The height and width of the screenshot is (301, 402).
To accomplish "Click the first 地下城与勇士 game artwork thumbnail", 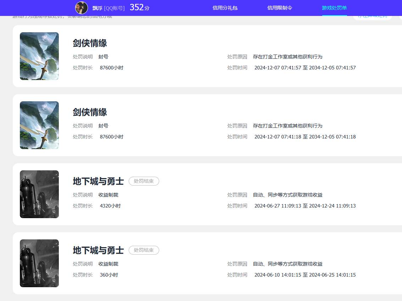I will [x=39, y=194].
